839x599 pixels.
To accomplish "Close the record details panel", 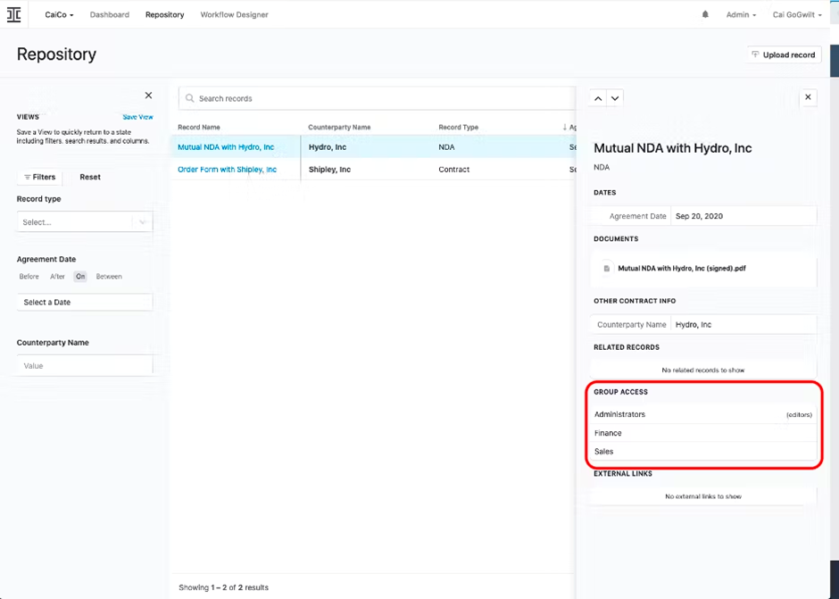I will 808,97.
